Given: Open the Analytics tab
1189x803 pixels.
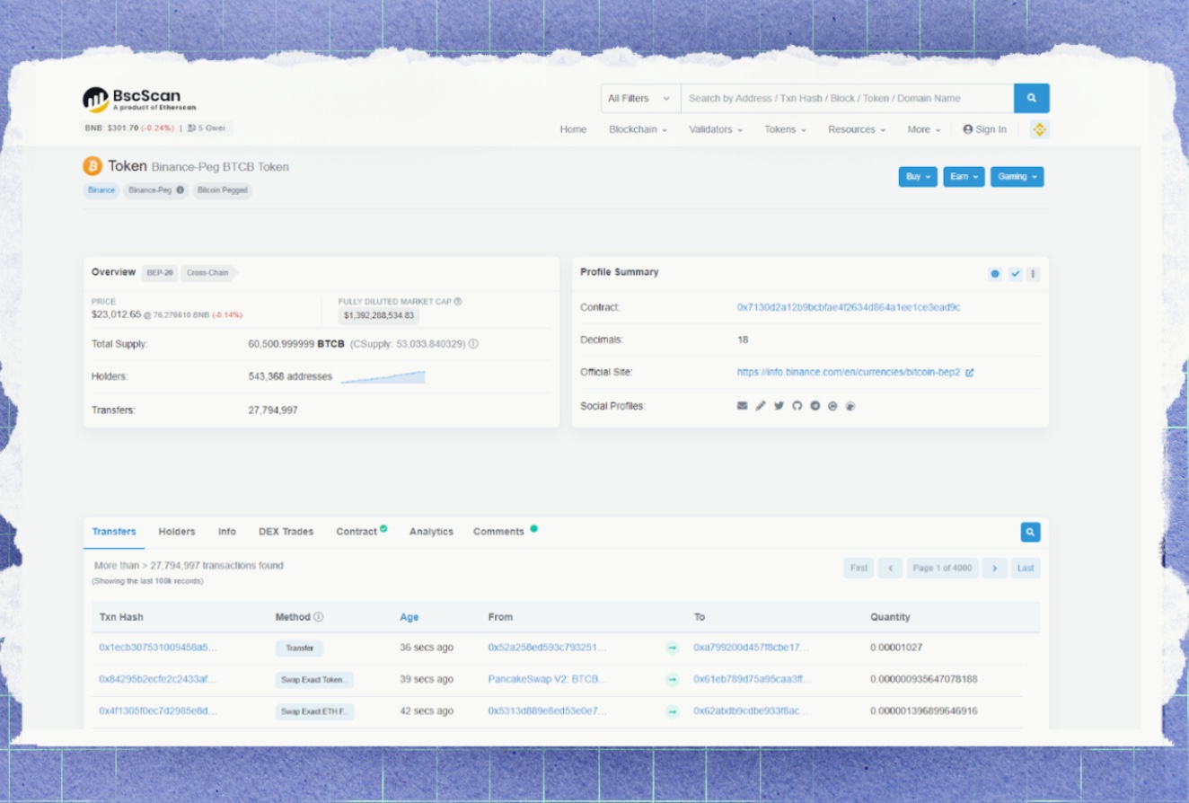Looking at the screenshot, I should (431, 532).
